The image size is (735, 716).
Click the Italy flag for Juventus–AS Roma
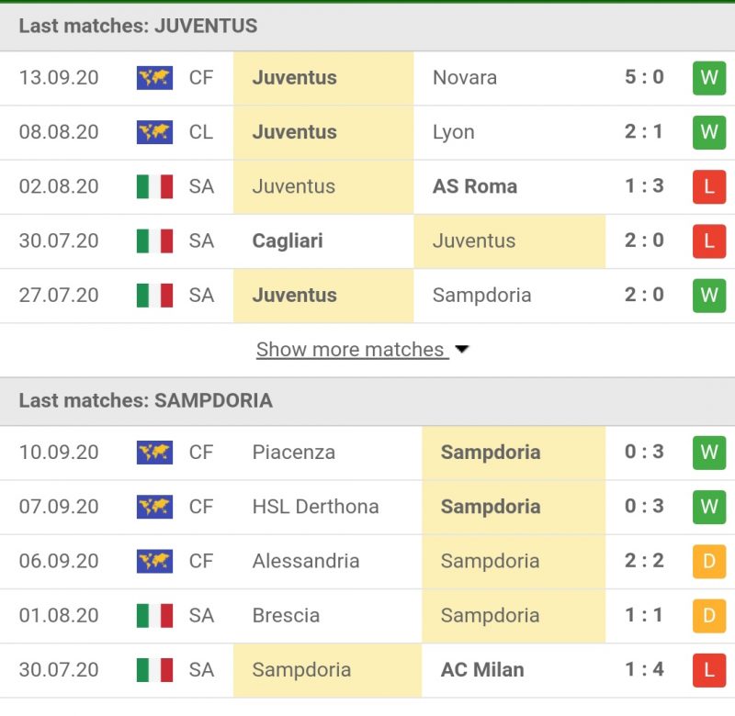pos(154,186)
